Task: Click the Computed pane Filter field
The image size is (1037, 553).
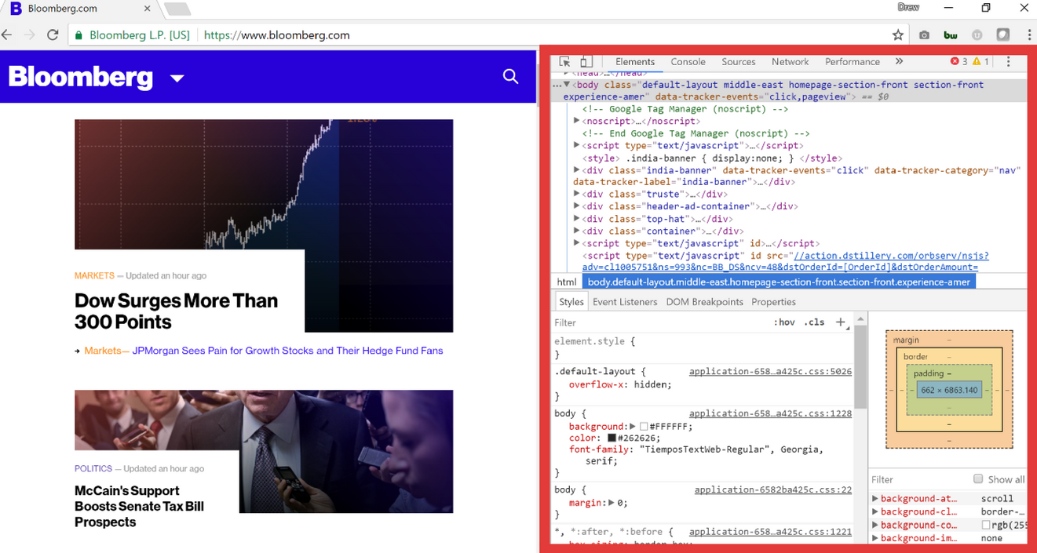Action: (918, 479)
